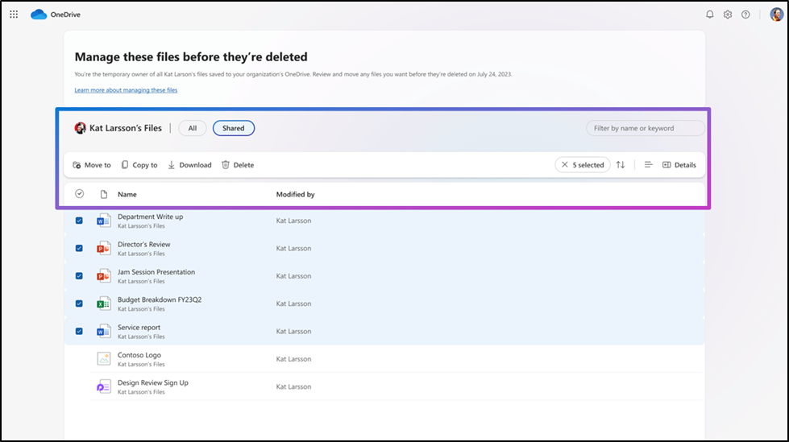Click the PowerPoint icon for Director's Review

pyautogui.click(x=103, y=248)
